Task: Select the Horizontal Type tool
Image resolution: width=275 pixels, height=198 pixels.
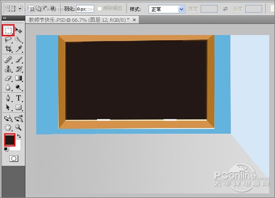Action: click(19, 98)
